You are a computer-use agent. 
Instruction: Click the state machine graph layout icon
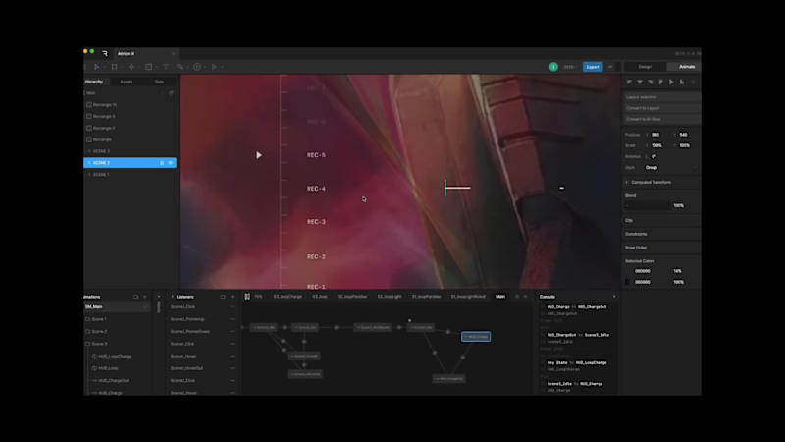[x=247, y=297]
